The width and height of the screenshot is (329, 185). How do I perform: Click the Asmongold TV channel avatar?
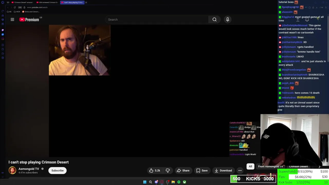(x=12, y=170)
